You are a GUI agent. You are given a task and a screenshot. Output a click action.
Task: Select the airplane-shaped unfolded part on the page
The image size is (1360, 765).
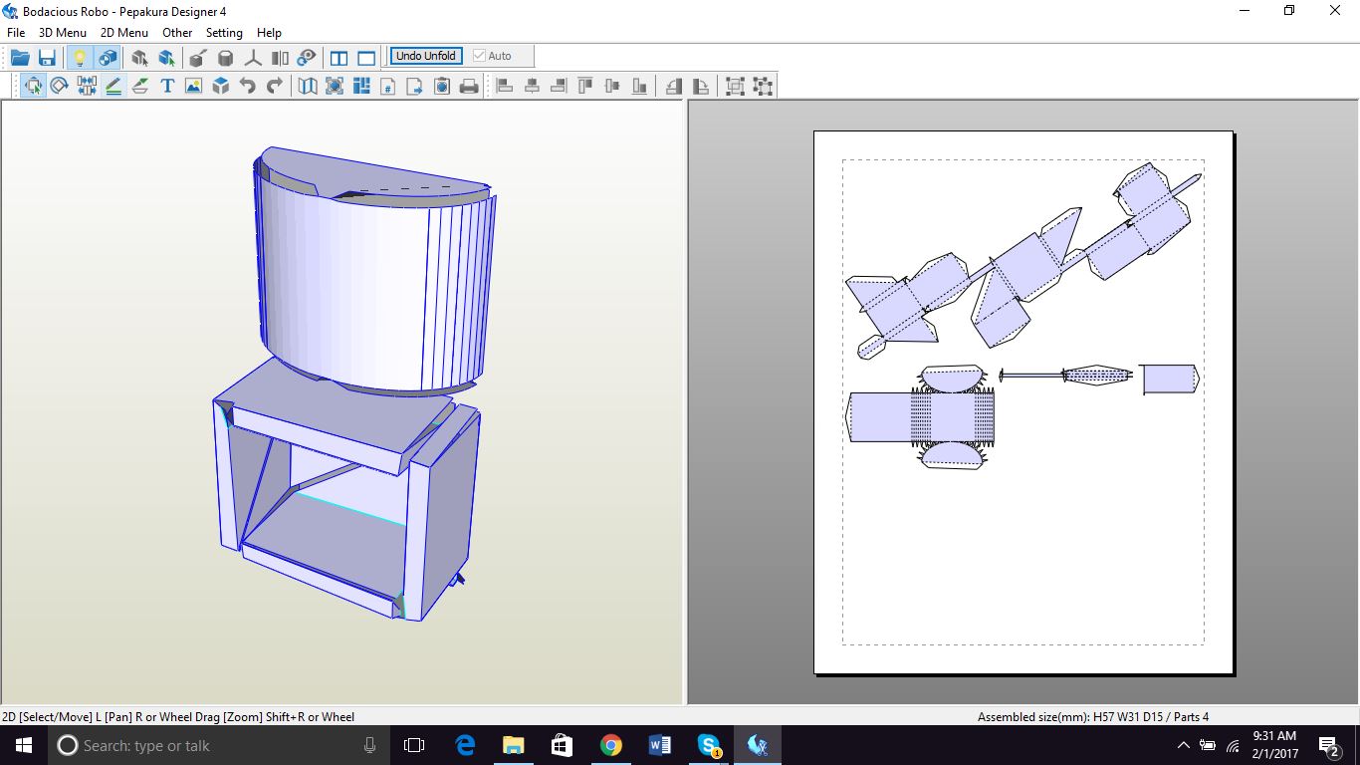click(x=1024, y=261)
